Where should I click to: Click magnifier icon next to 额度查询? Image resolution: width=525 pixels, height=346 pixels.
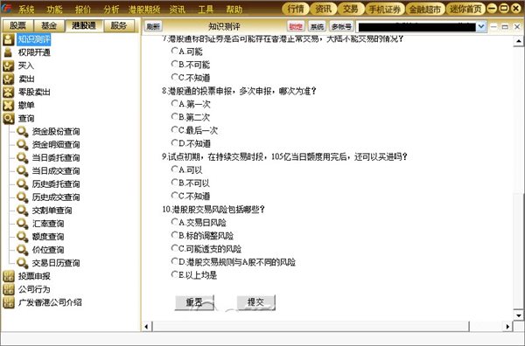23,237
